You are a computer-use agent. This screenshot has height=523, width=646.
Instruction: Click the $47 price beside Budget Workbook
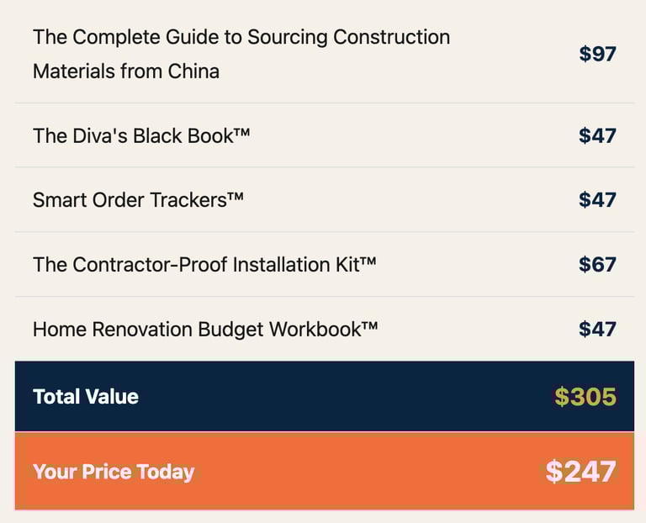tap(597, 329)
